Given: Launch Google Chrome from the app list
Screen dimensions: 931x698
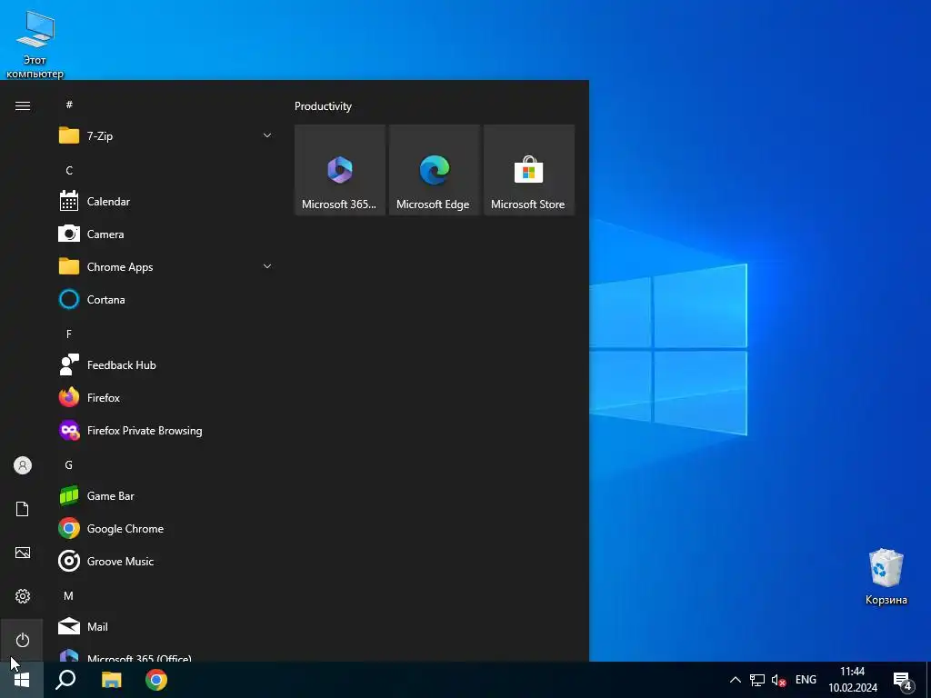Looking at the screenshot, I should pyautogui.click(x=166, y=528).
